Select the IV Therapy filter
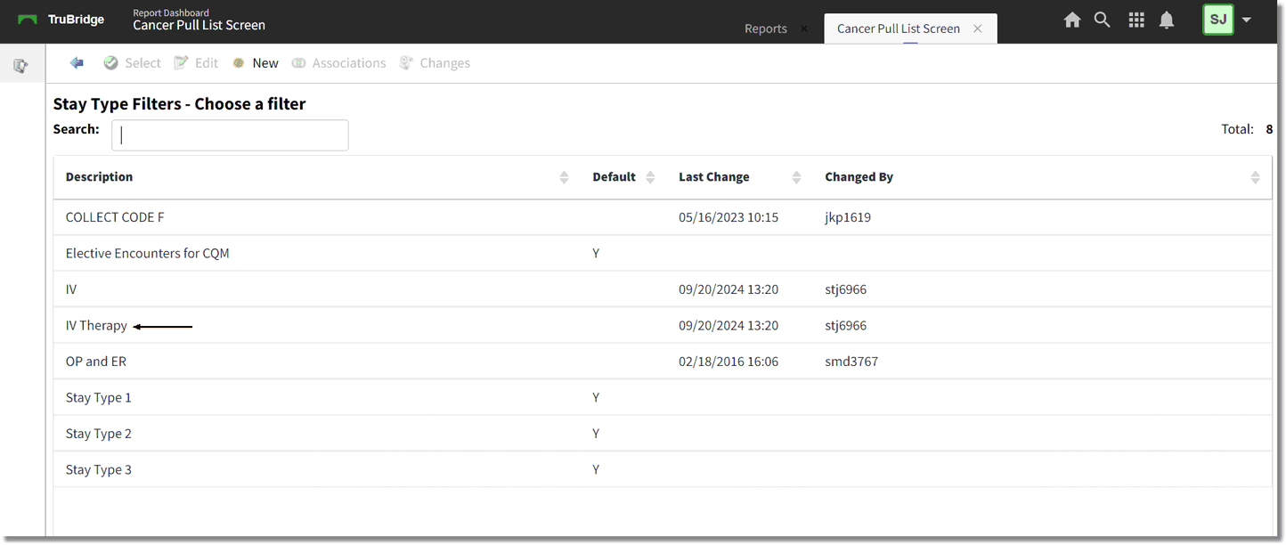This screenshot has width=1286, height=545. (x=663, y=325)
